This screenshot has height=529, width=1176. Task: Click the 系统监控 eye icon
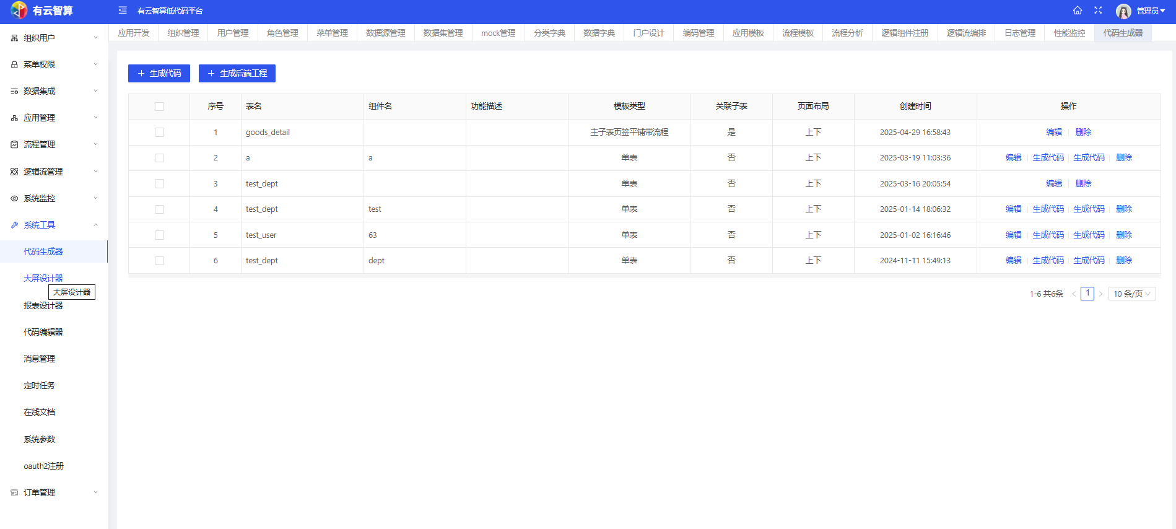[x=14, y=198]
